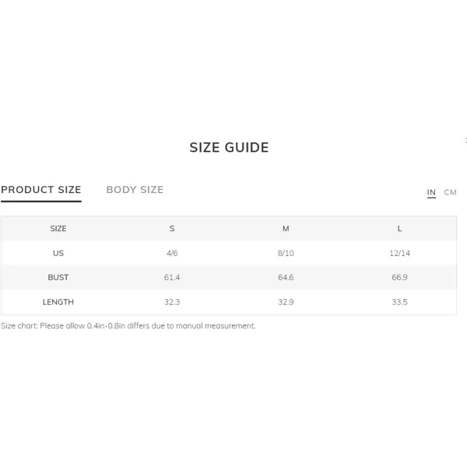Click the M size column header
Viewport: 467px width, 467px height.
click(286, 229)
